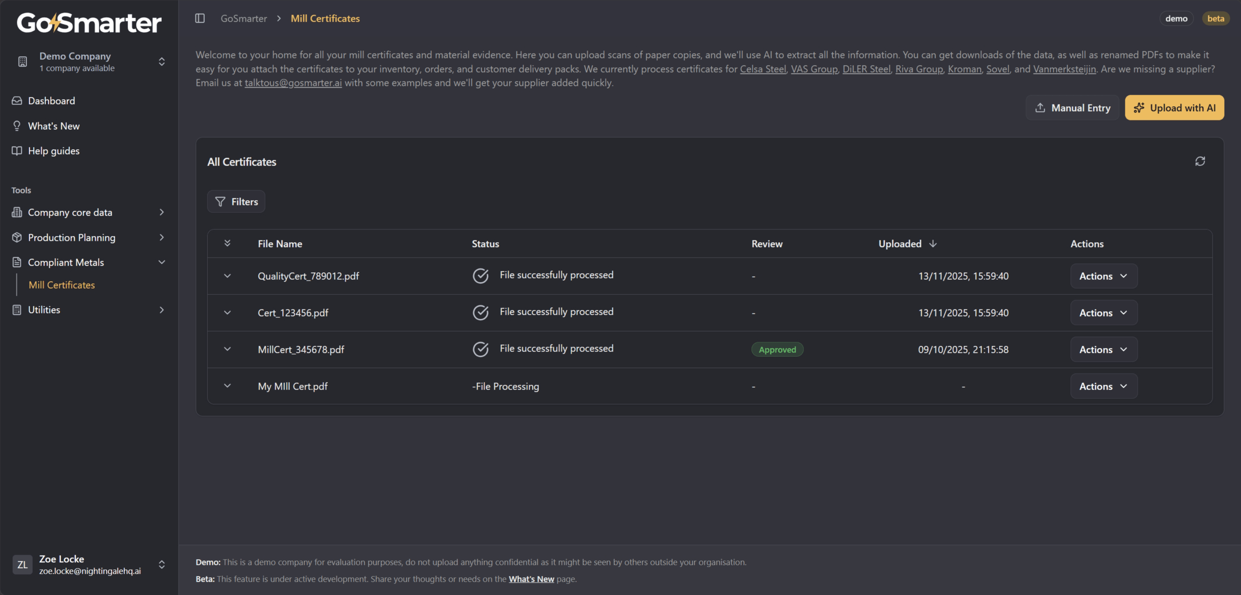Go to Dashboard

point(51,100)
